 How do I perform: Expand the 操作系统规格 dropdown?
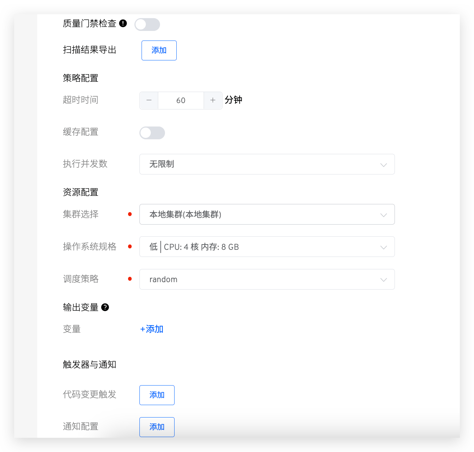click(267, 247)
